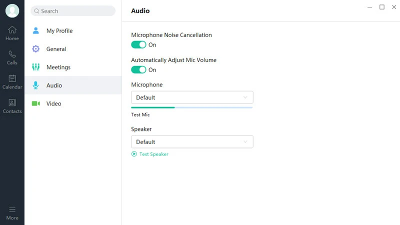400x225 pixels.
Task: Click the green Video camera icon
Action: point(35,103)
